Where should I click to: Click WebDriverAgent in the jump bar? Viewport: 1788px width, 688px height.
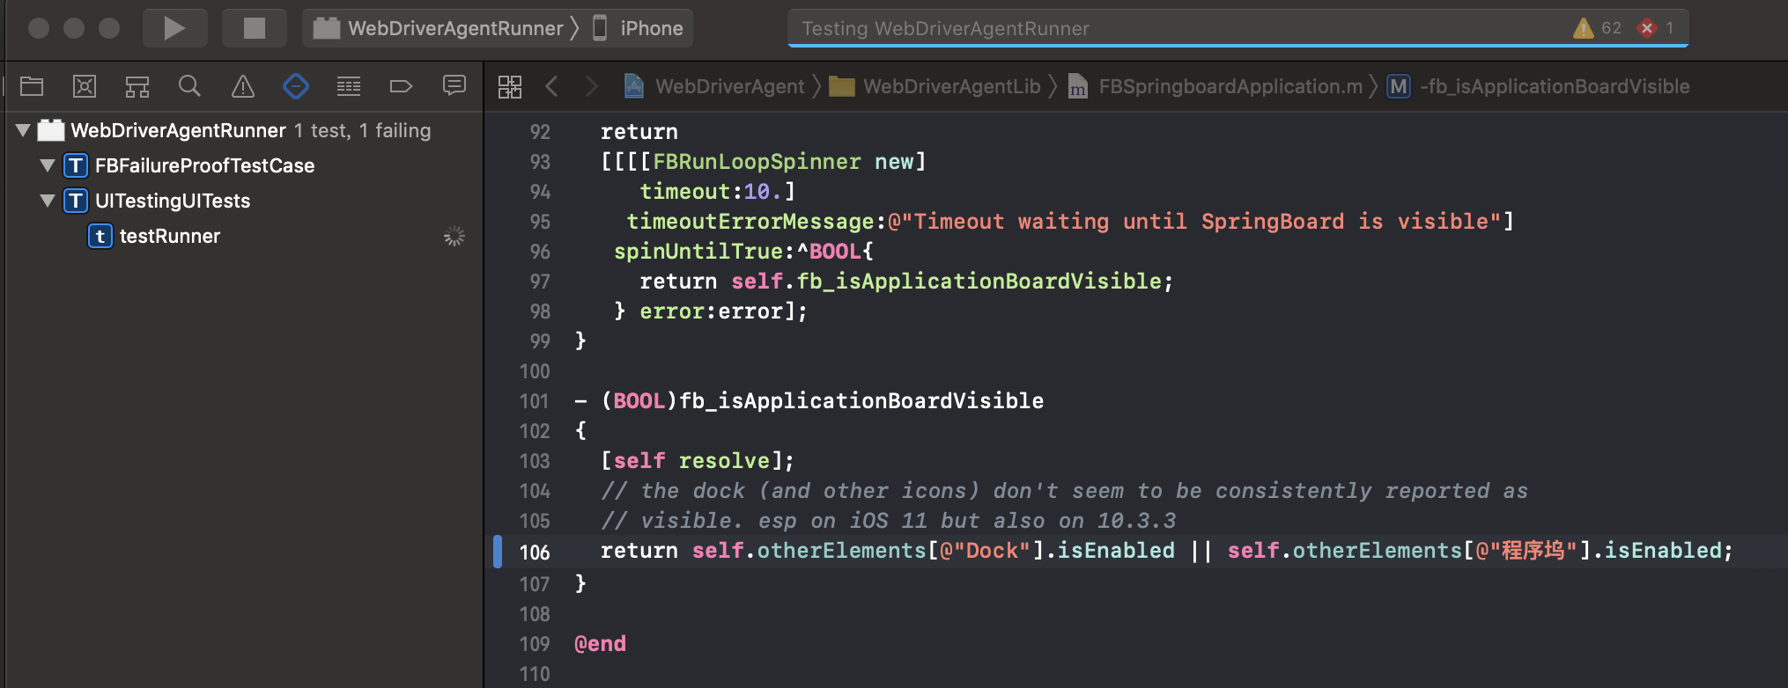[714, 86]
